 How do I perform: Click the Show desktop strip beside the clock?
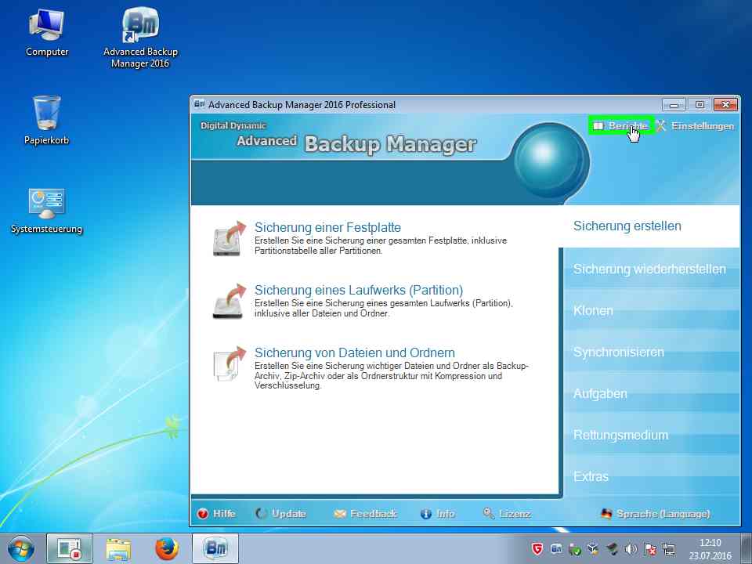tap(747, 549)
